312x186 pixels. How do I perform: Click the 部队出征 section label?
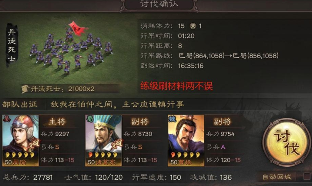coord(20,104)
